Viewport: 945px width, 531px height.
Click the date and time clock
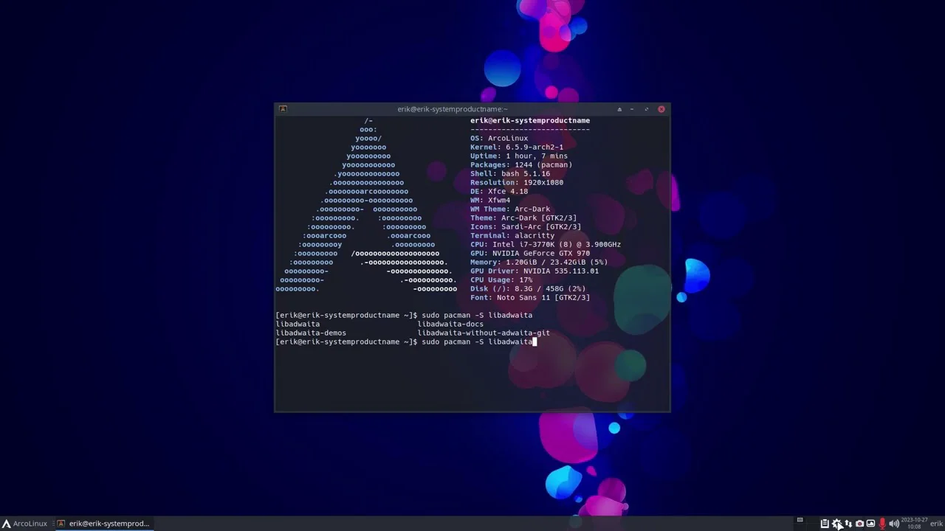[914, 524]
